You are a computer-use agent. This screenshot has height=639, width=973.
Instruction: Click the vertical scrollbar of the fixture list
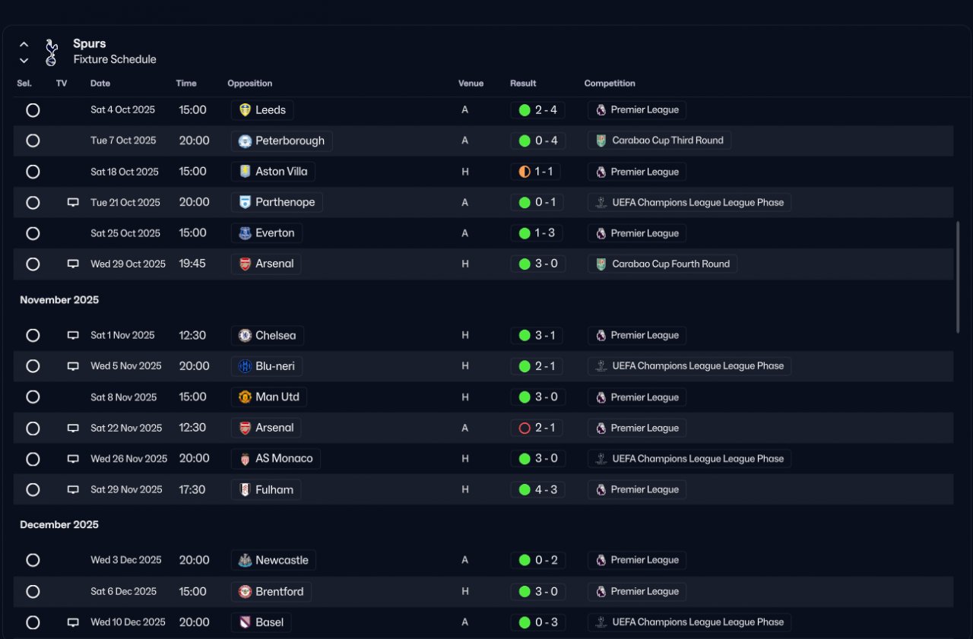(958, 278)
